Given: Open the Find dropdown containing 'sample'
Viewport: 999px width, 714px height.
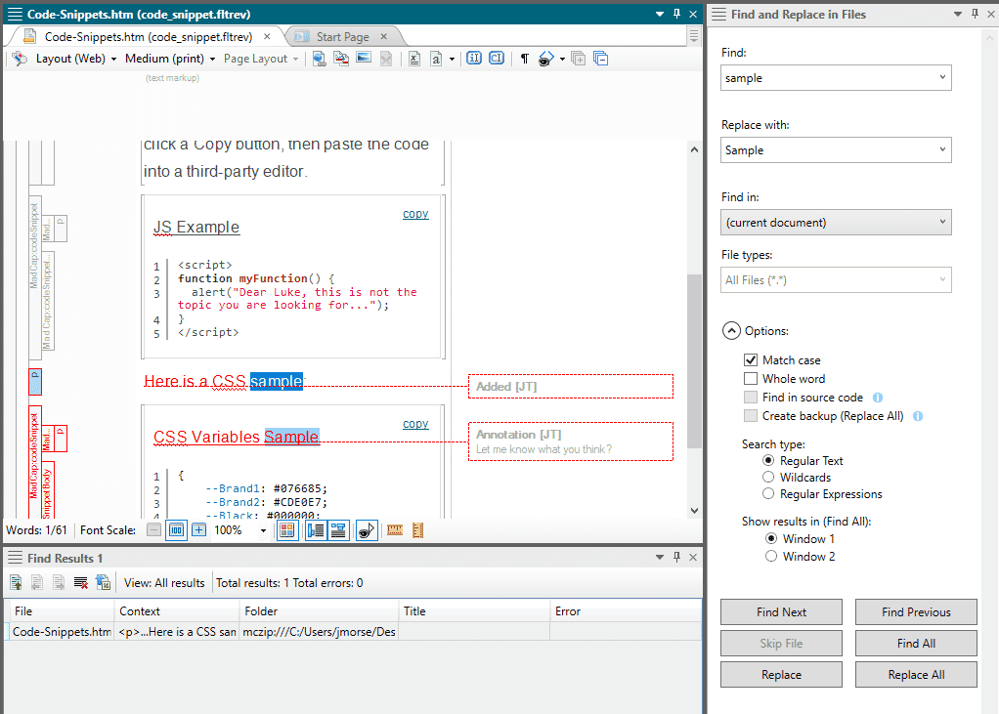Looking at the screenshot, I should 942,77.
